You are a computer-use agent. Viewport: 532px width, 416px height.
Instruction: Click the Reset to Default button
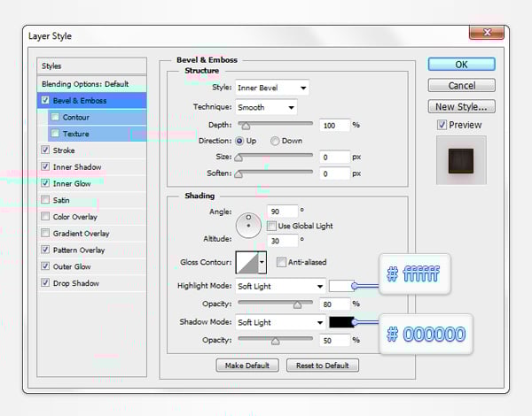coord(322,366)
